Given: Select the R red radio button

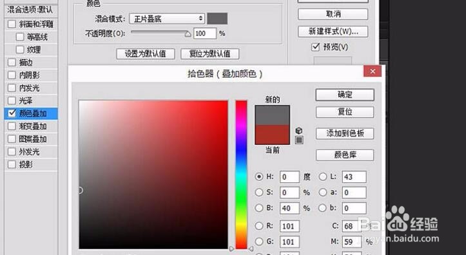Looking at the screenshot, I should pyautogui.click(x=259, y=226).
